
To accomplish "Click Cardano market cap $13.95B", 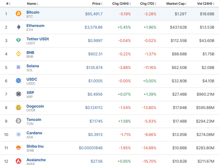I will (x=179, y=135).
